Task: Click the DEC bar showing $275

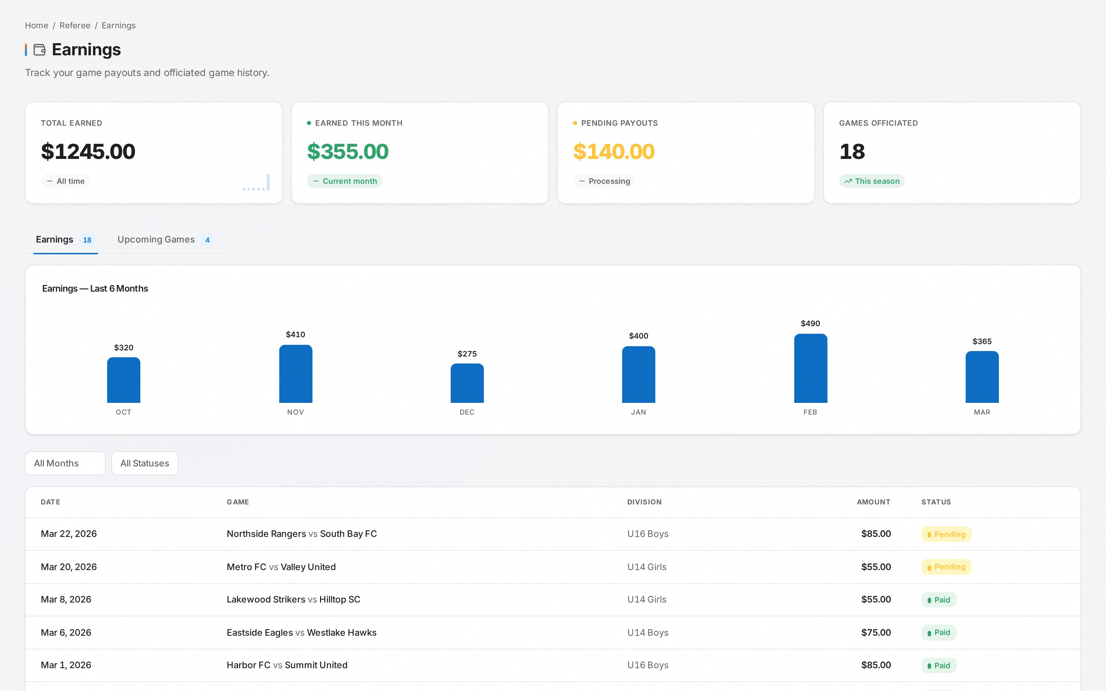Action: [x=467, y=384]
